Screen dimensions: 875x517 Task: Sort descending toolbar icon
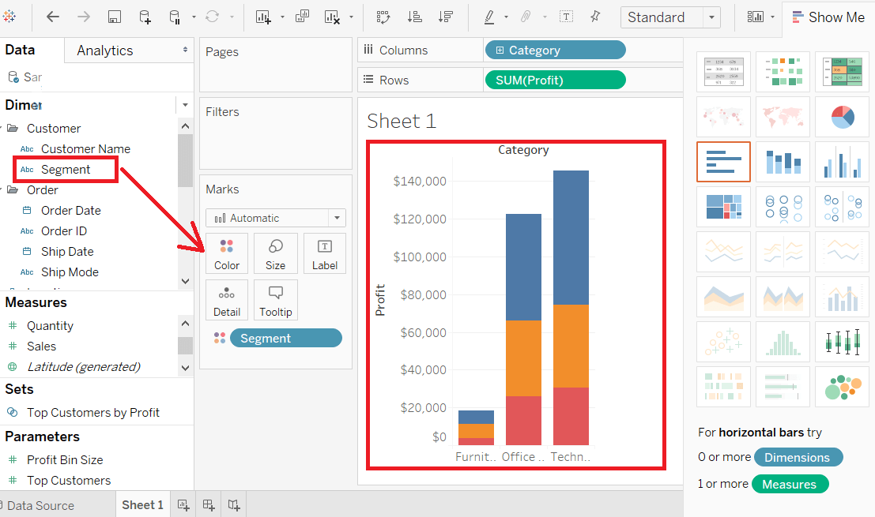[x=445, y=17]
